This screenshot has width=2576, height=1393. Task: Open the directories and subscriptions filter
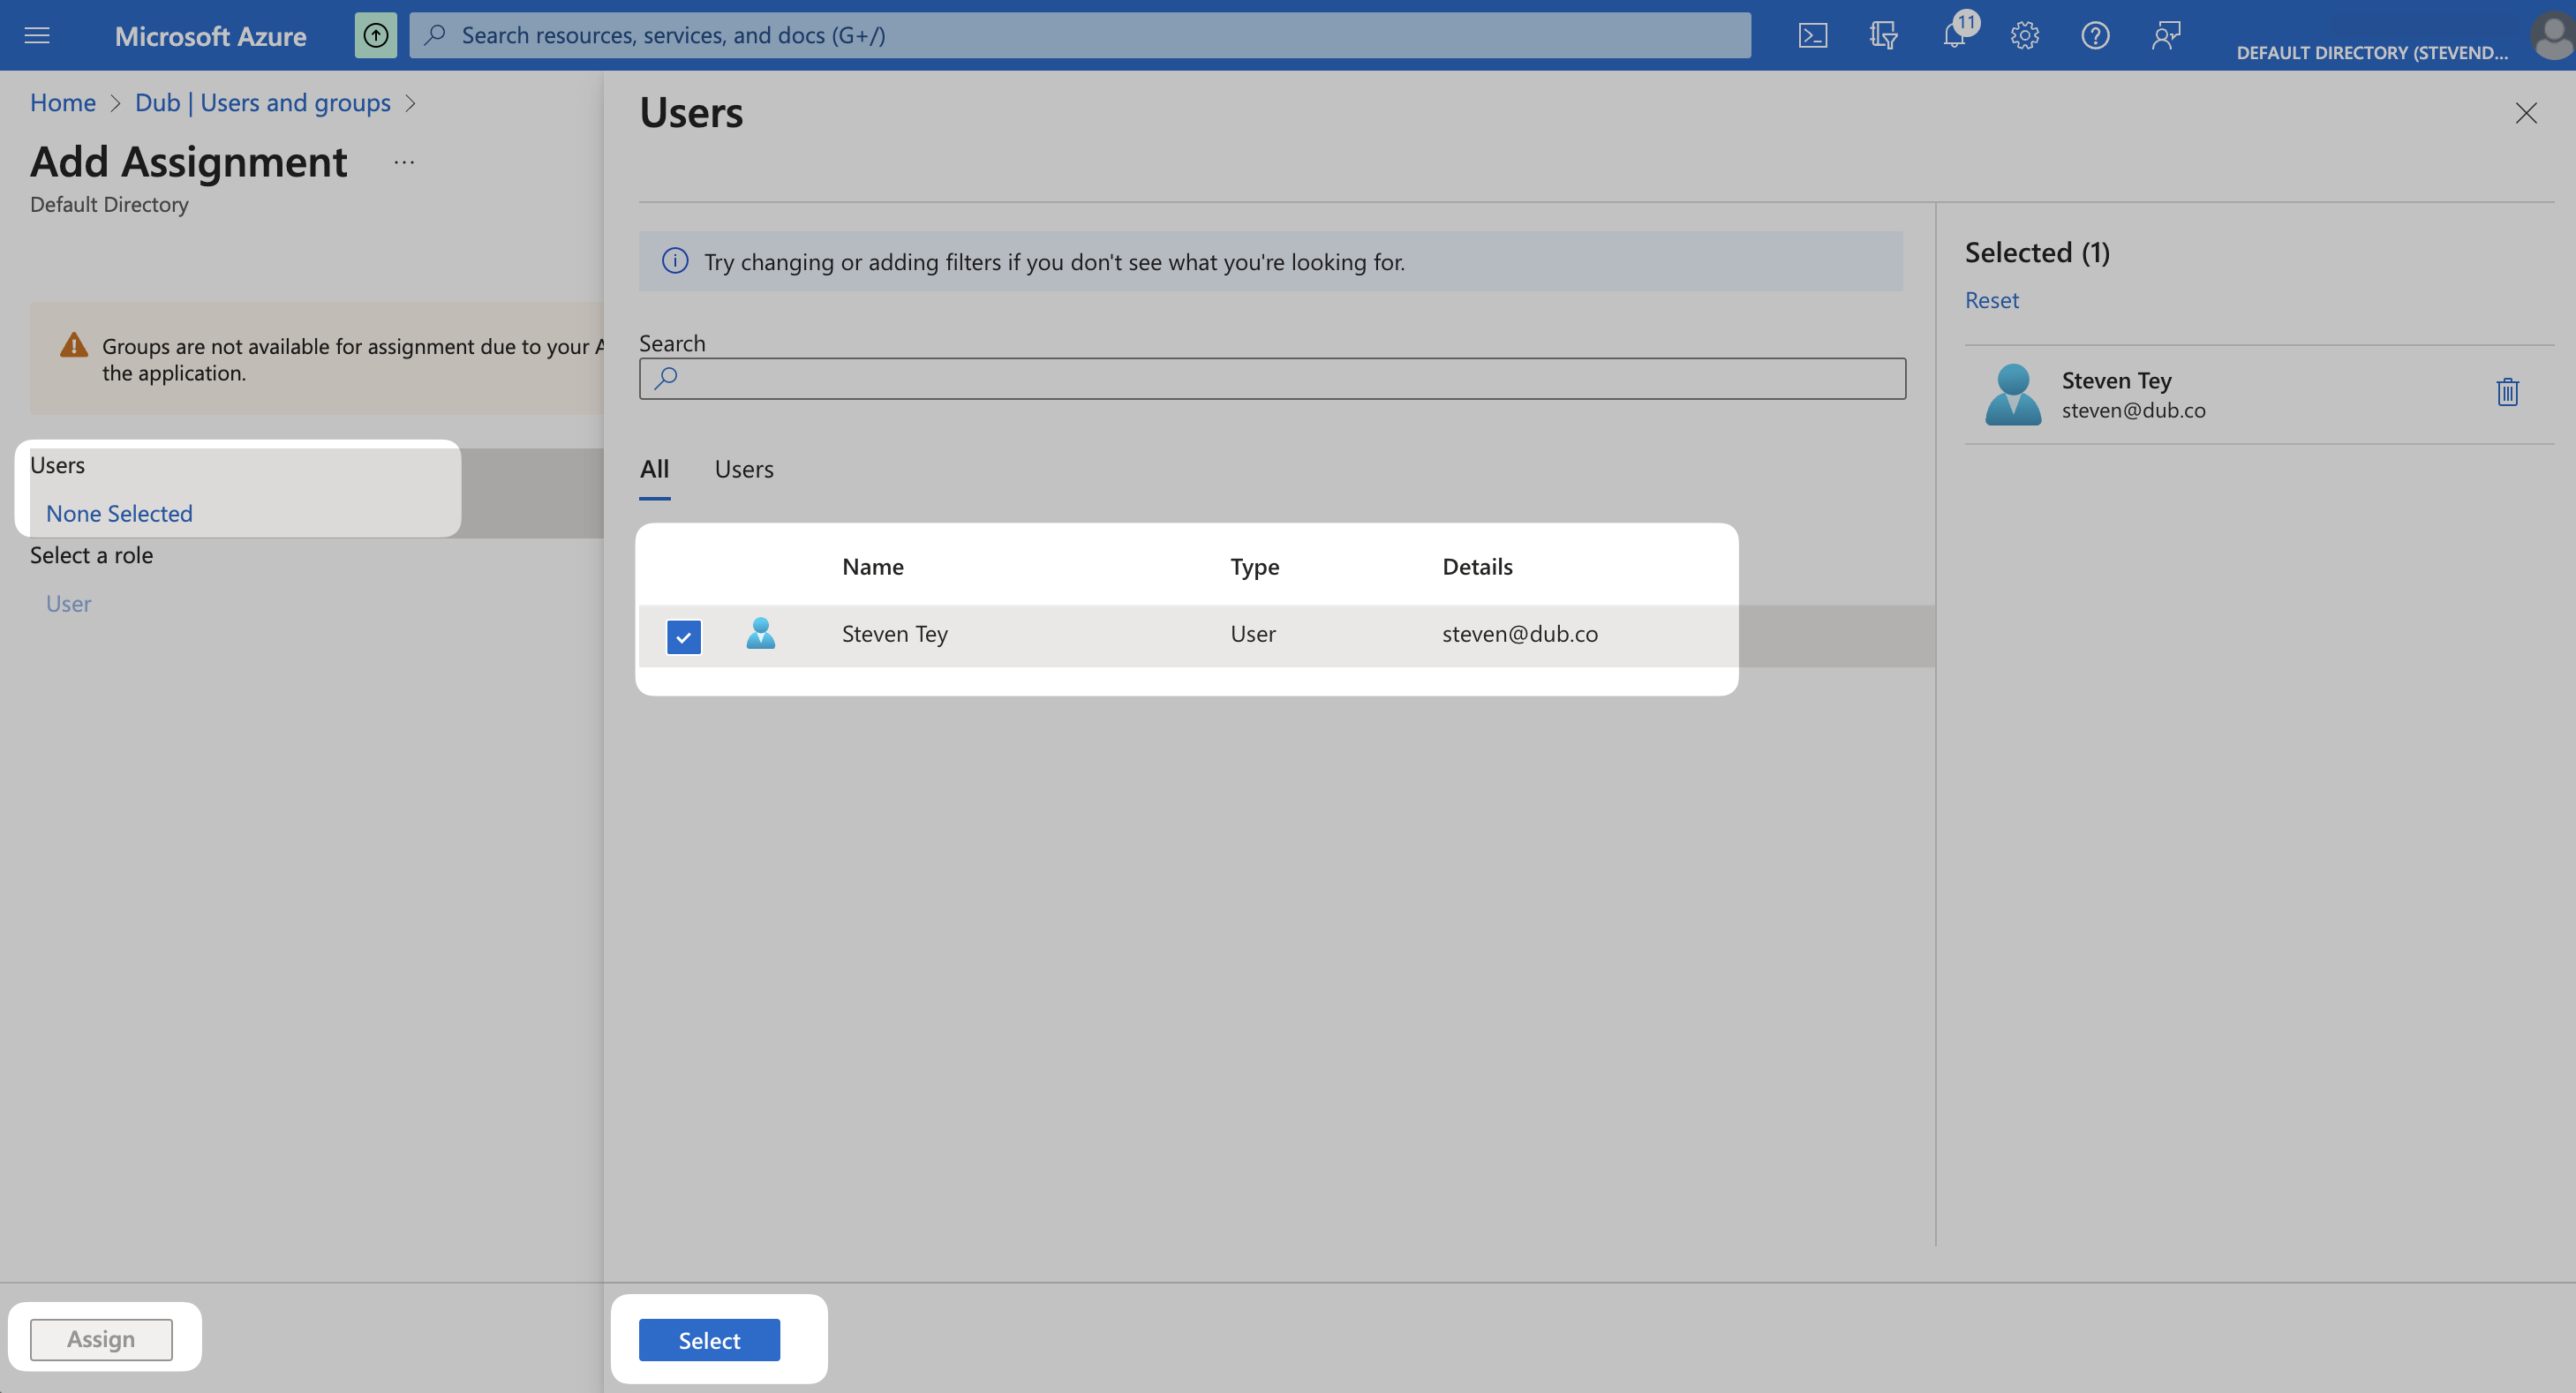point(1884,35)
